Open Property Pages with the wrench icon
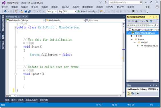Viewport: 161px width, 108px height. point(138,93)
